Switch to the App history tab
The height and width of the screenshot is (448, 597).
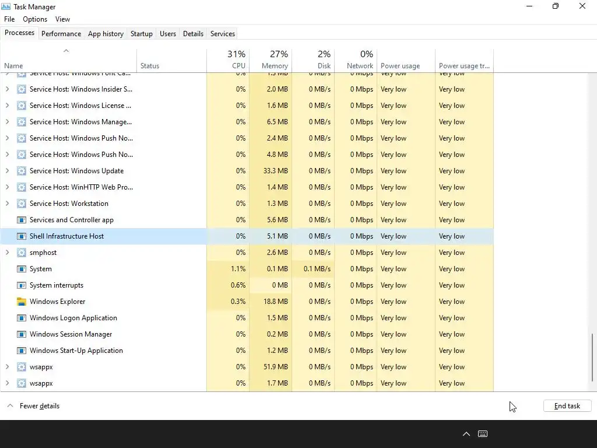106,33
